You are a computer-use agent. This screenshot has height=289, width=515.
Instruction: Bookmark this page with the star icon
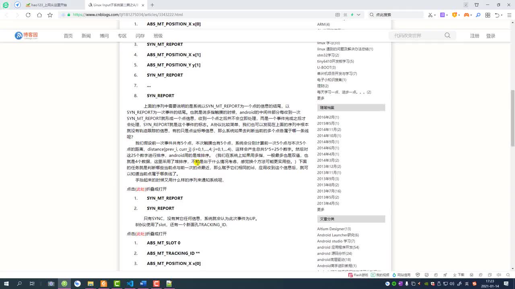(x=50, y=15)
